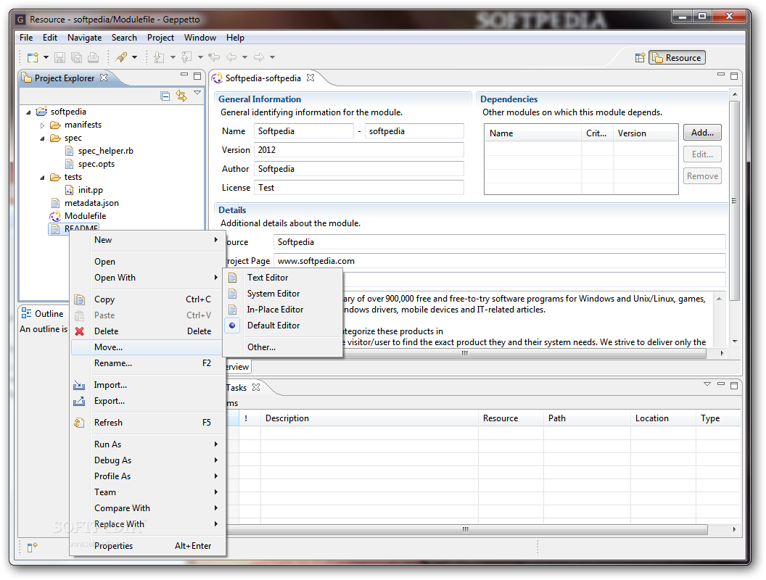The height and width of the screenshot is (580, 766).
Task: Open the Navigate menu
Action: click(x=85, y=38)
